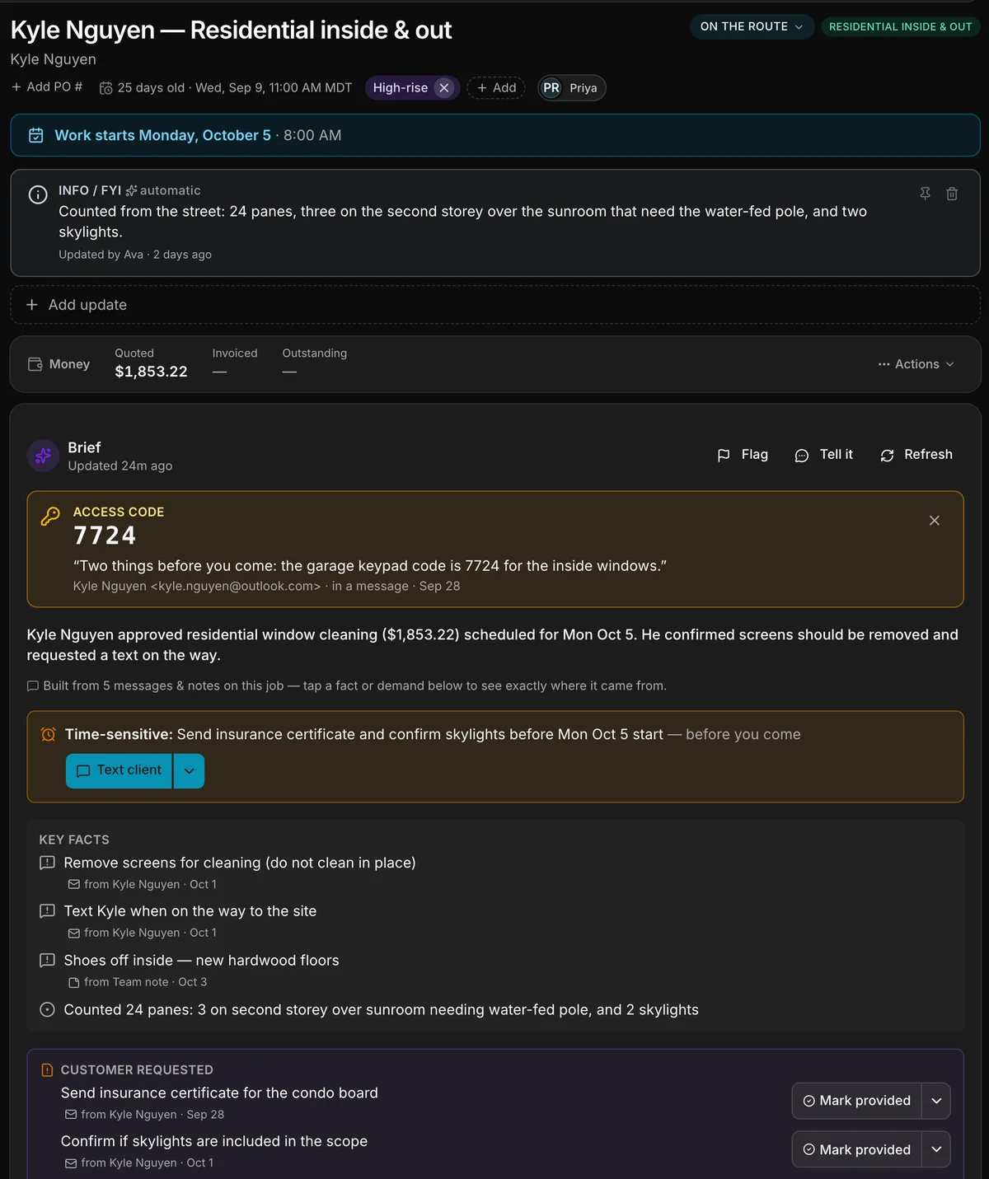Screen dimensions: 989x1179
Task: Click the PR avatar for Priya
Action: pyautogui.click(x=551, y=88)
